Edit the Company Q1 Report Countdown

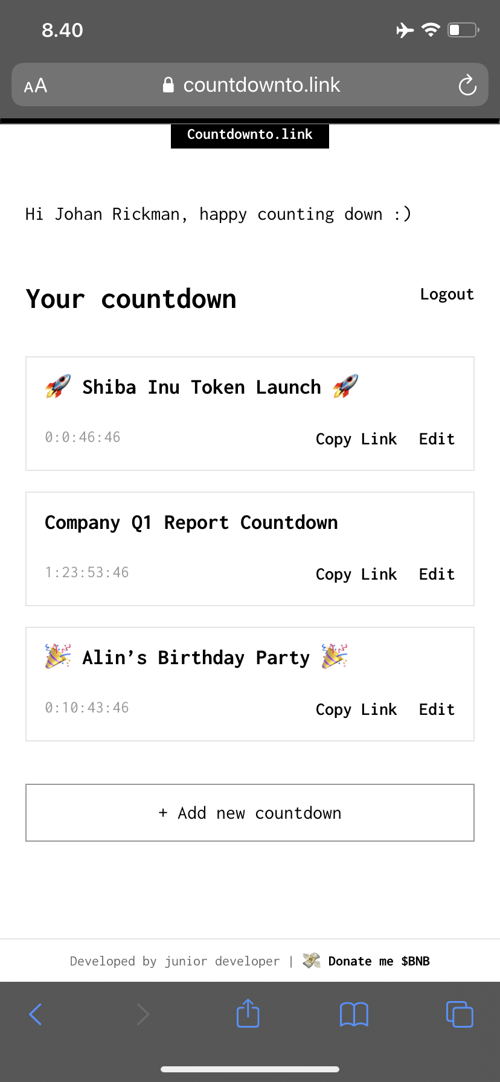click(x=436, y=574)
